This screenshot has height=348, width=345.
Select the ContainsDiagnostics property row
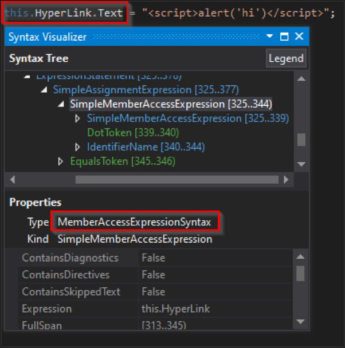70,258
